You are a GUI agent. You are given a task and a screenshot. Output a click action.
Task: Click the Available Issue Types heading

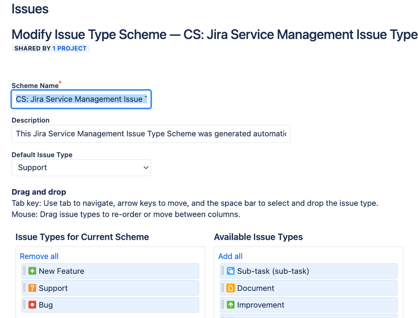[258, 237]
